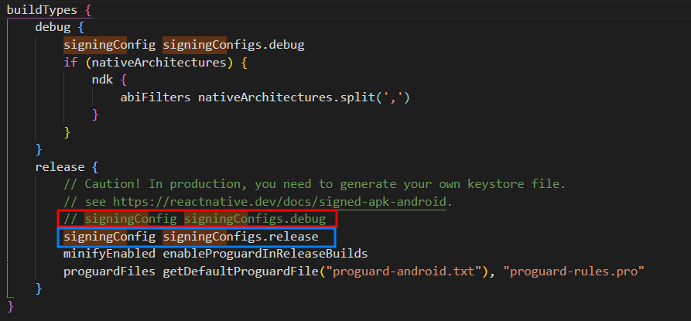
Task: Click the proguardFiles keyword
Action: [x=109, y=271]
